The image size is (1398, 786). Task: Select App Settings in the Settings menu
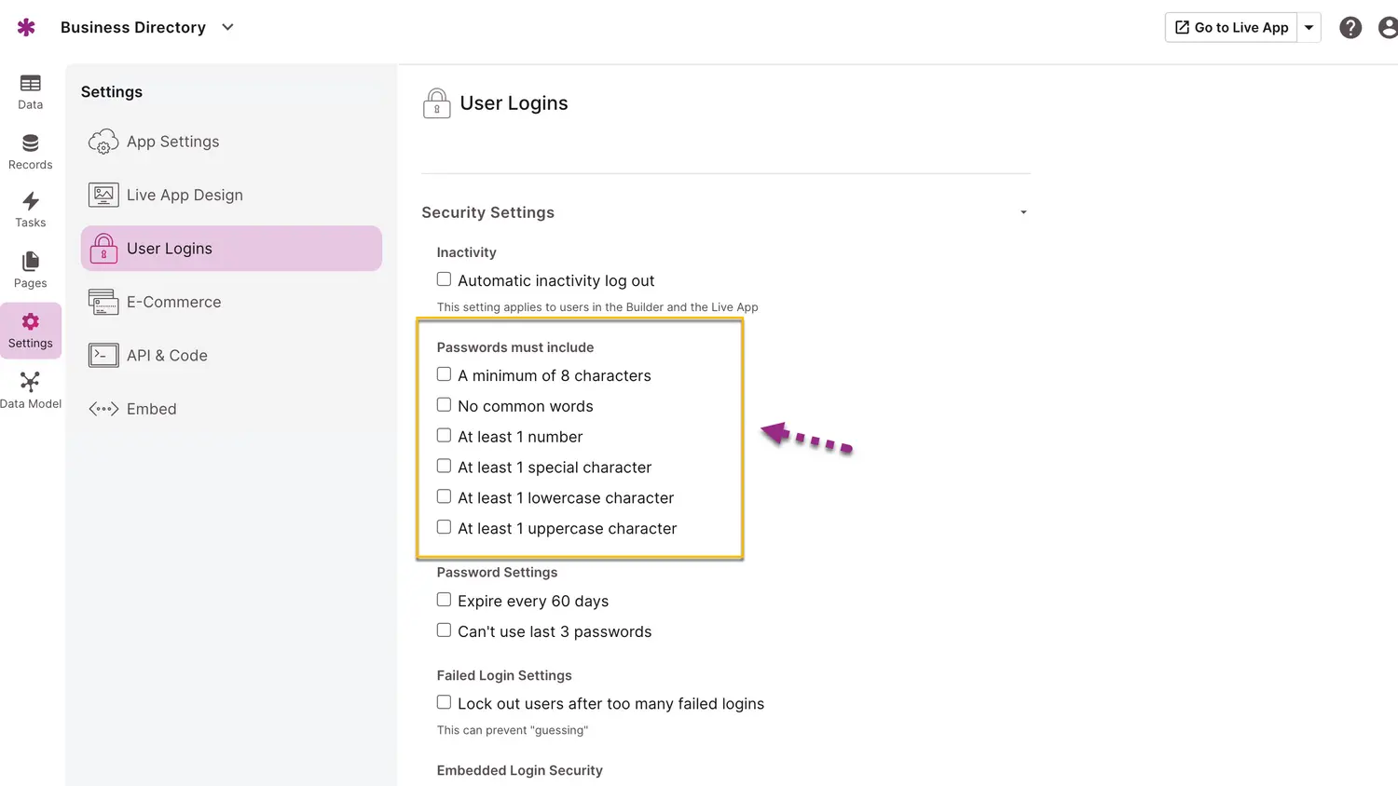pyautogui.click(x=172, y=142)
